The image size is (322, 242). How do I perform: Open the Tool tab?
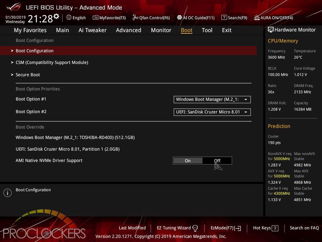(207, 30)
